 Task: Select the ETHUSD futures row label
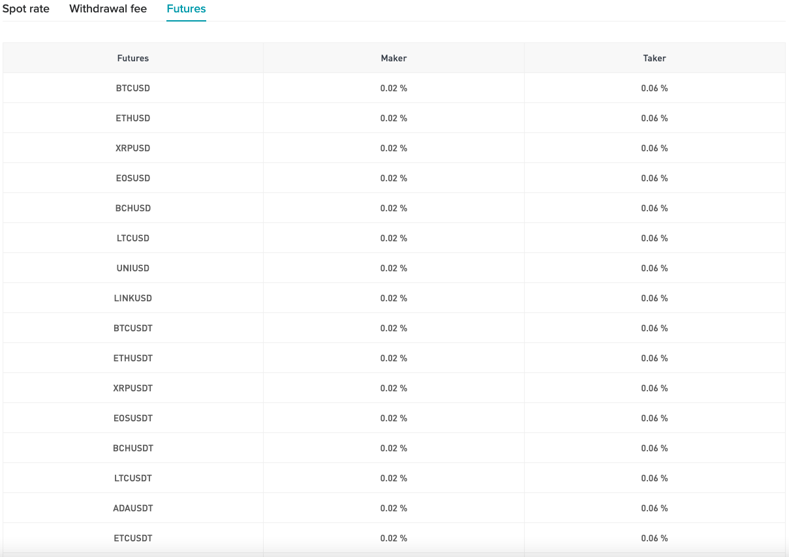[x=133, y=118]
